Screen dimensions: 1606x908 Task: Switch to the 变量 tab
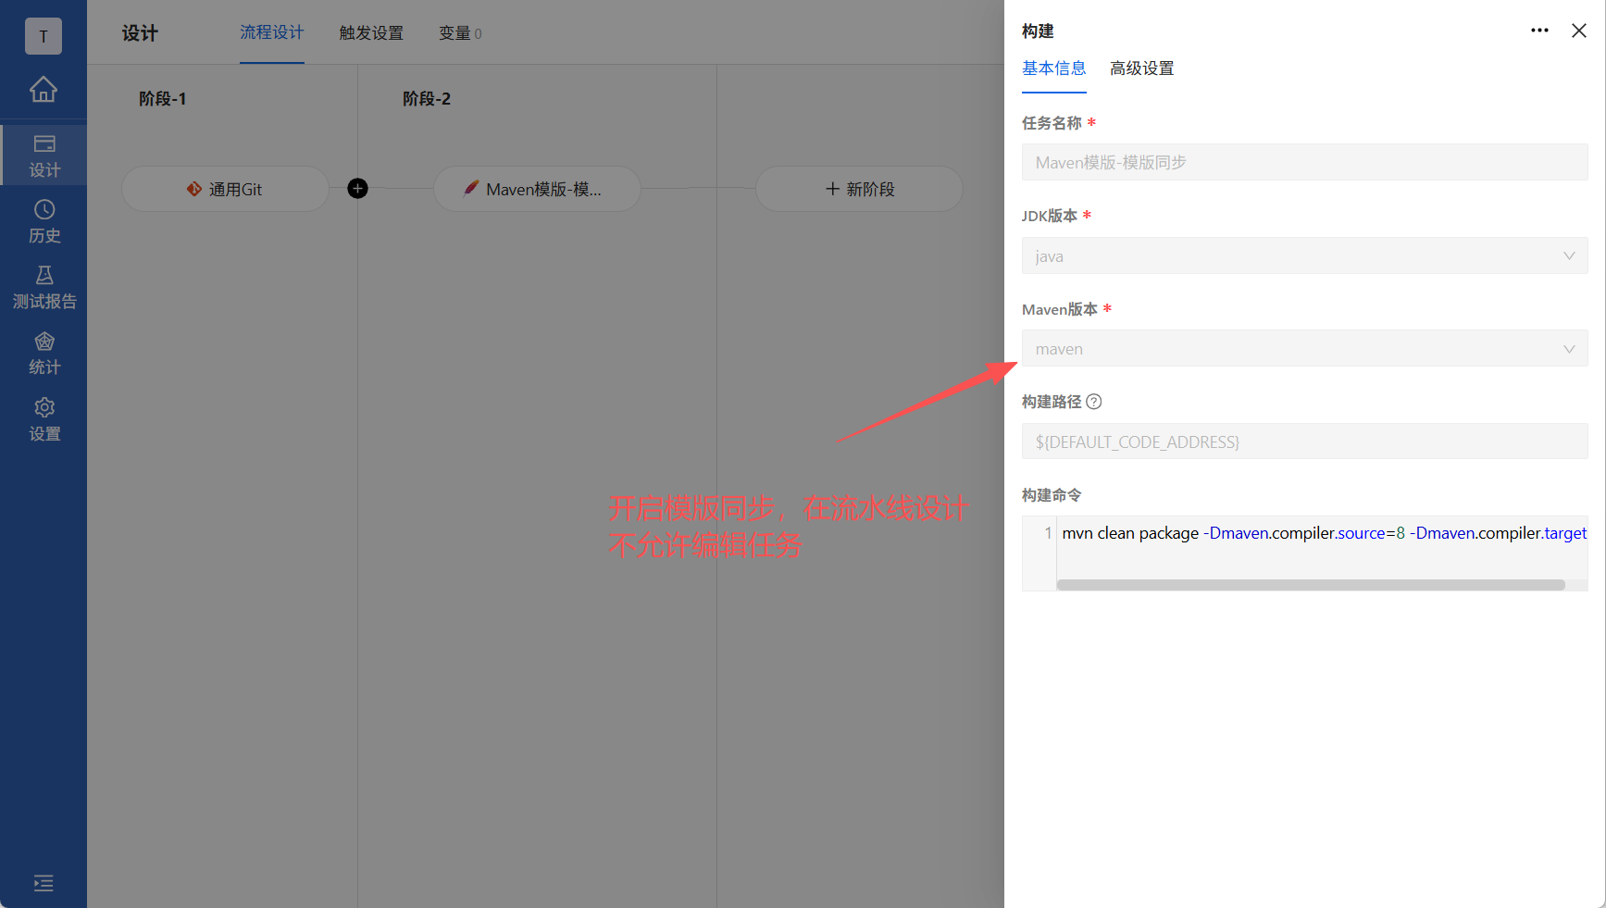pos(460,33)
